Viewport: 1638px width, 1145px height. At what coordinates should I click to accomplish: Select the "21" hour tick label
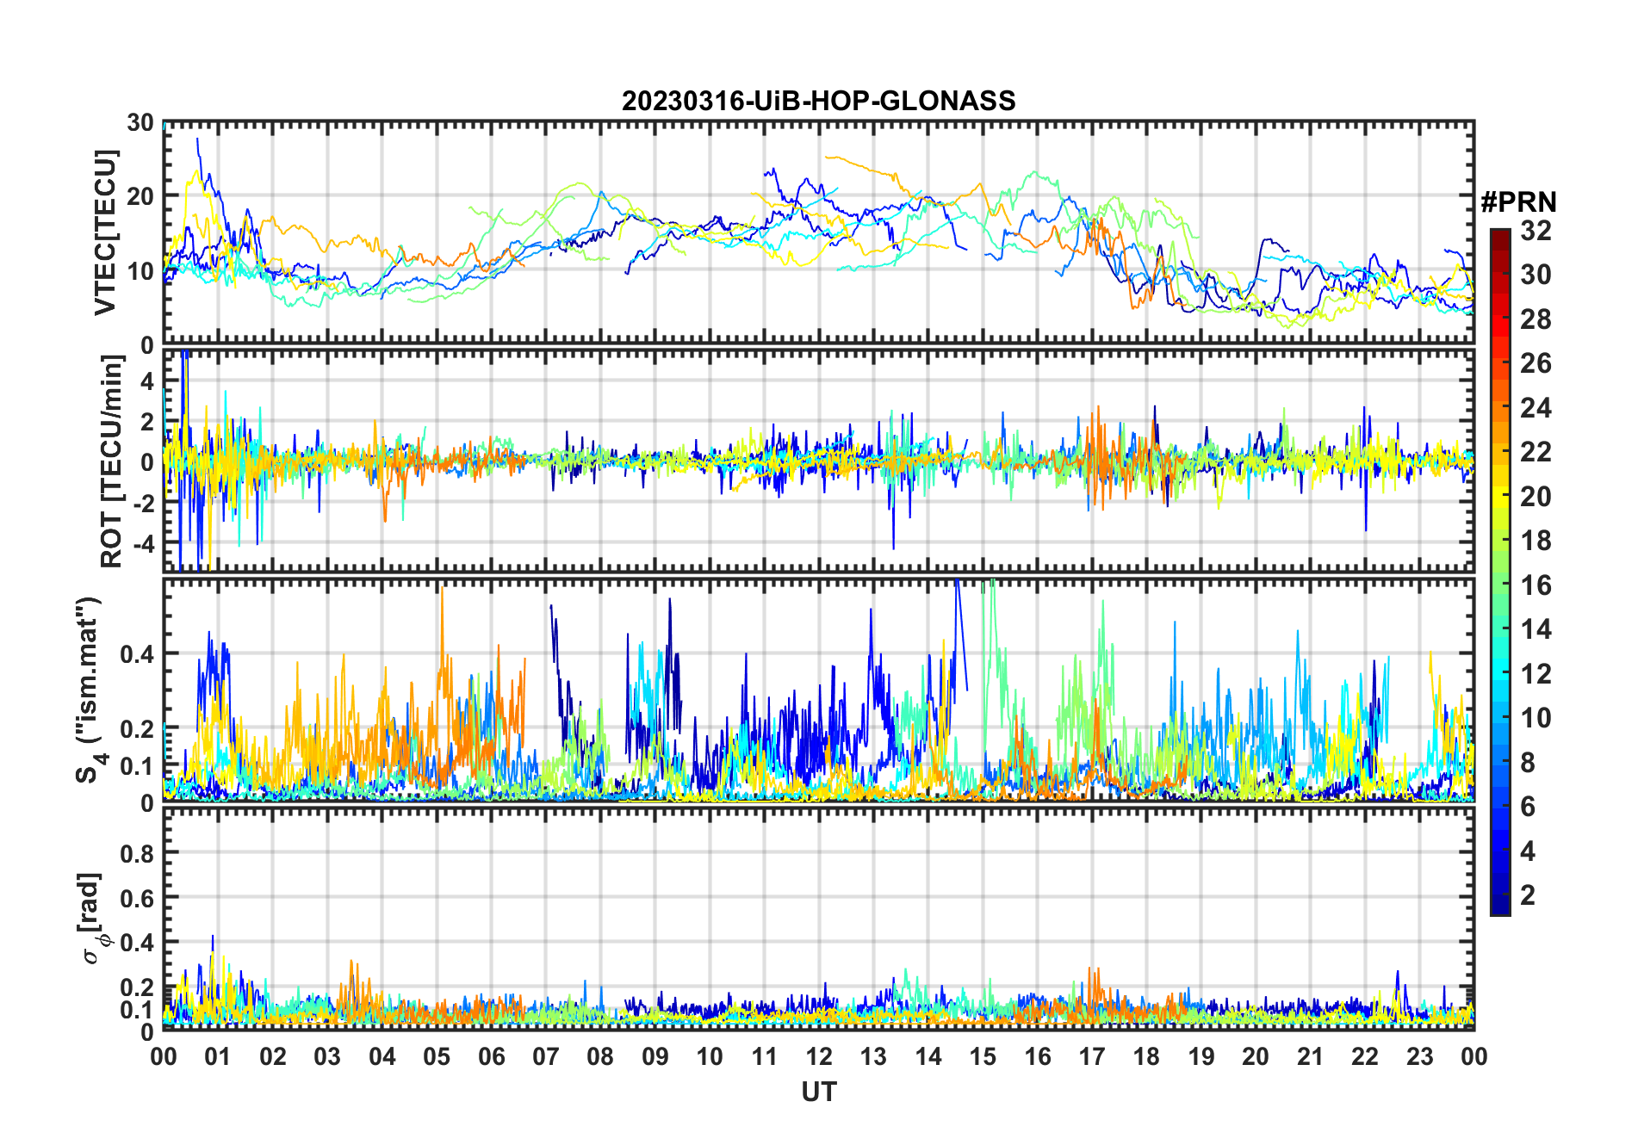coord(1310,1056)
